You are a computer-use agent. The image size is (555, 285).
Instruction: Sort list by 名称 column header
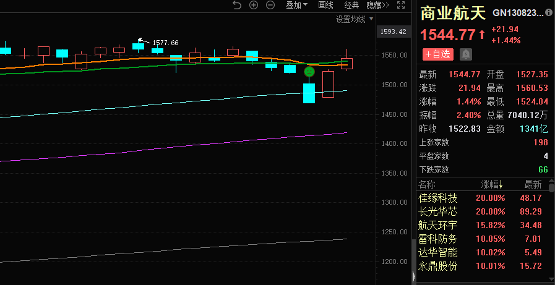[x=427, y=184]
